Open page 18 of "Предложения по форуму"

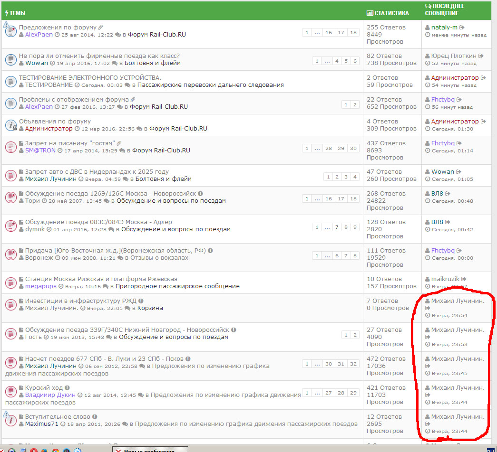[x=353, y=33]
